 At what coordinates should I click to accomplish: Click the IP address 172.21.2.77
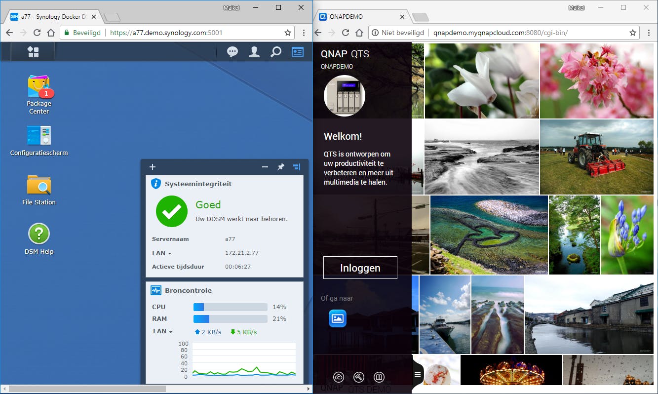point(242,253)
